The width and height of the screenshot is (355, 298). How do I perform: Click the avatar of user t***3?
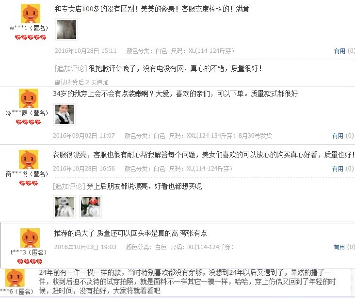click(x=30, y=238)
